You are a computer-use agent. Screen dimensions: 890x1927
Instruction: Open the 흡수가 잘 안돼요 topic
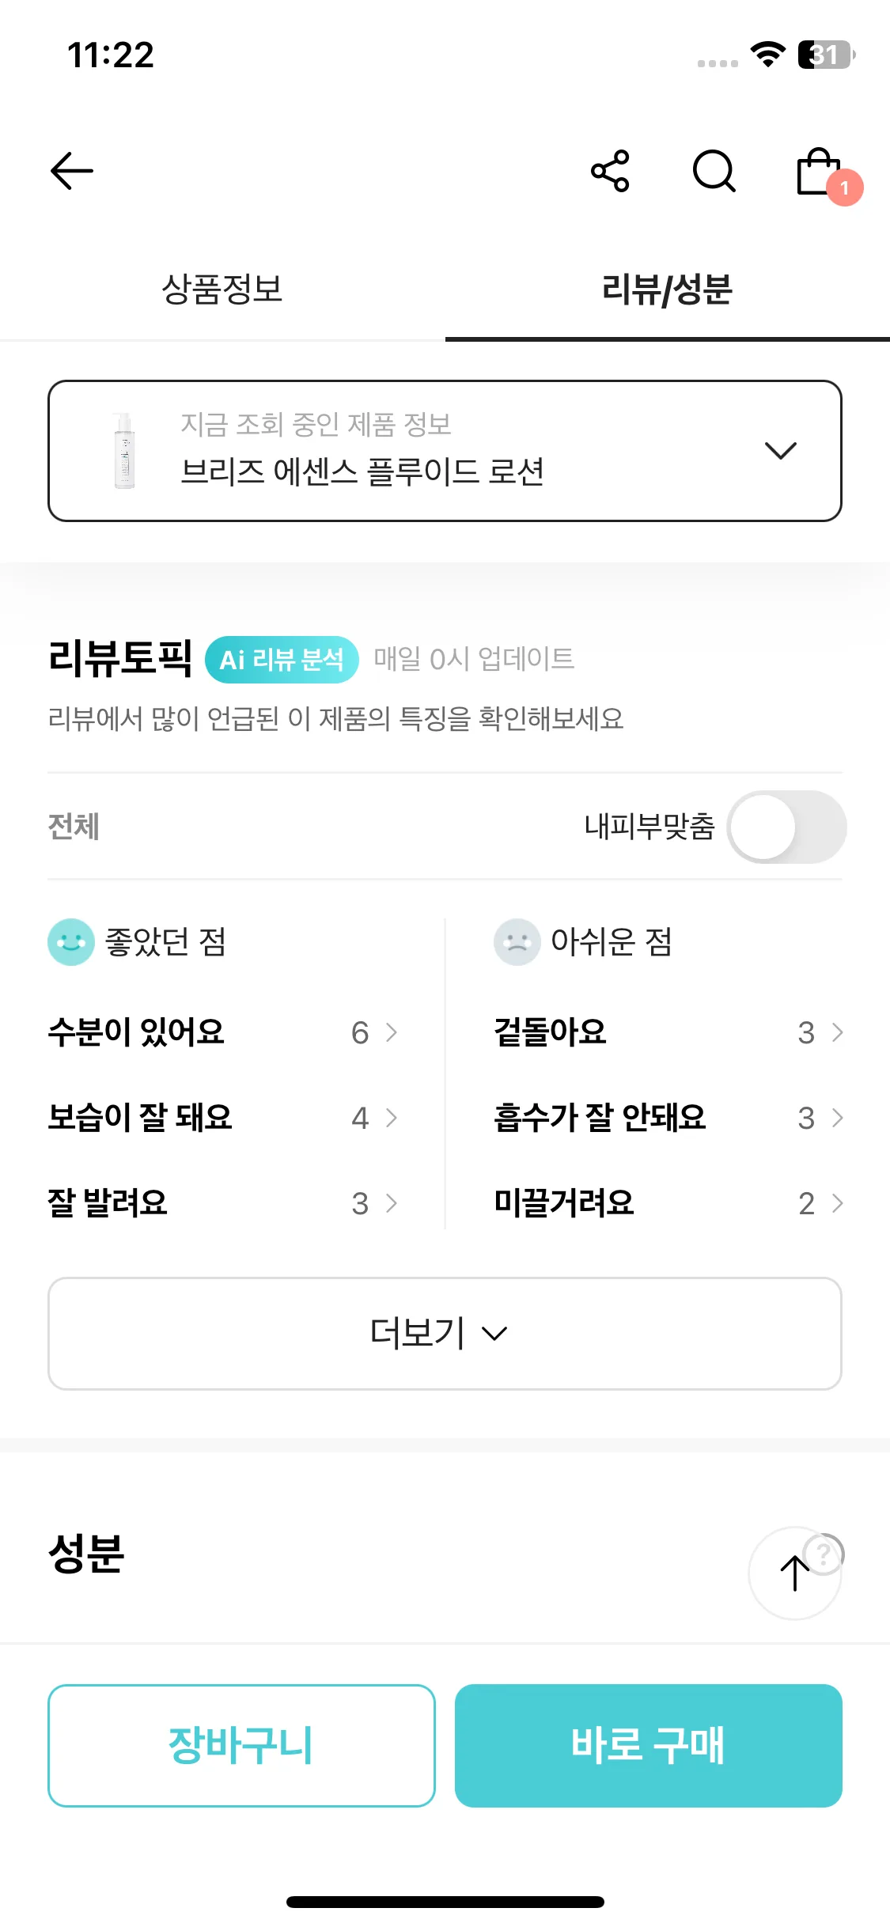click(668, 1118)
